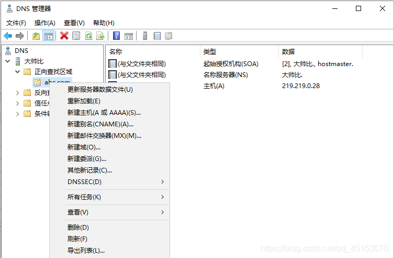Screen dimensions: 393x258
Task: Click the multi-document toolbar icon at right
Action: click(169, 36)
